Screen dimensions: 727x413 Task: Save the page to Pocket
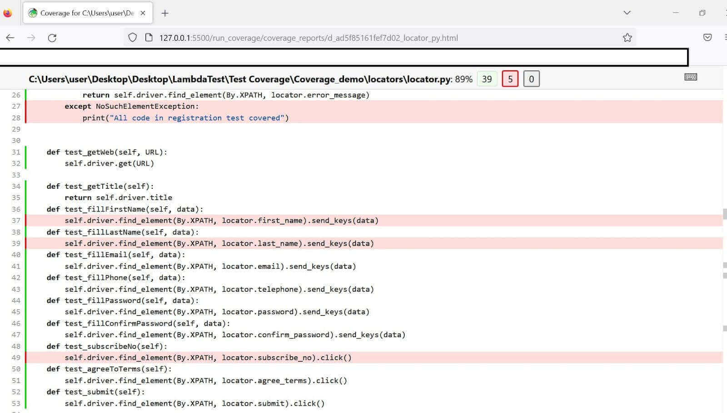pyautogui.click(x=707, y=38)
